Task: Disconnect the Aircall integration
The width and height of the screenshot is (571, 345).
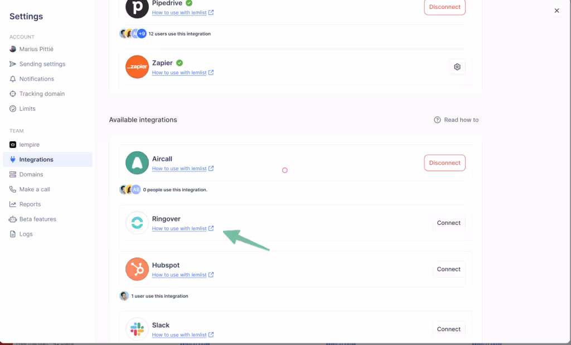Action: tap(444, 163)
